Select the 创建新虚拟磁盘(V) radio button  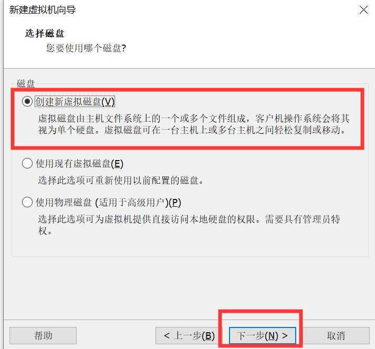(x=27, y=102)
